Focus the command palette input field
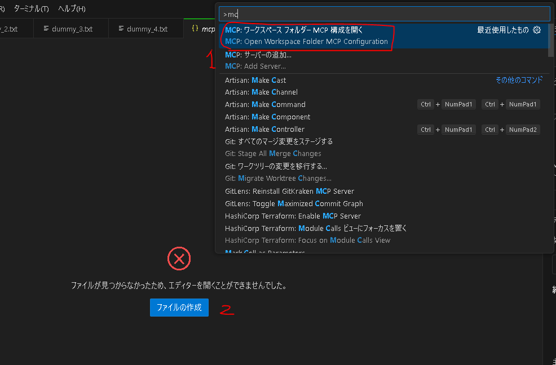 [385, 14]
